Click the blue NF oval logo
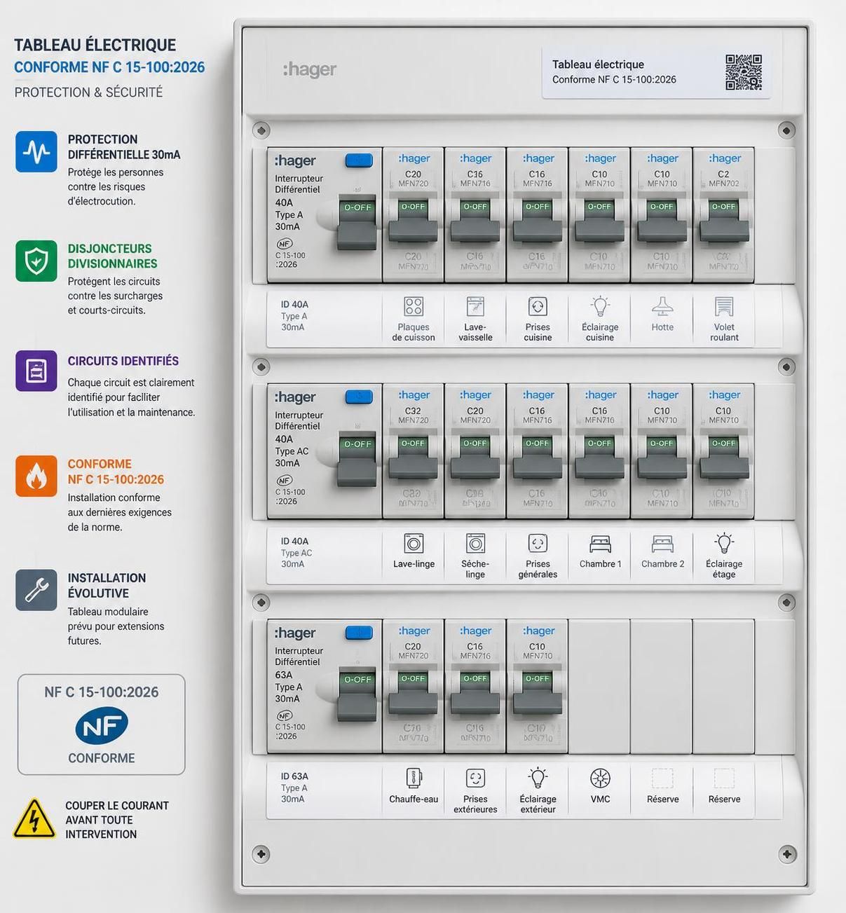 pos(102,726)
